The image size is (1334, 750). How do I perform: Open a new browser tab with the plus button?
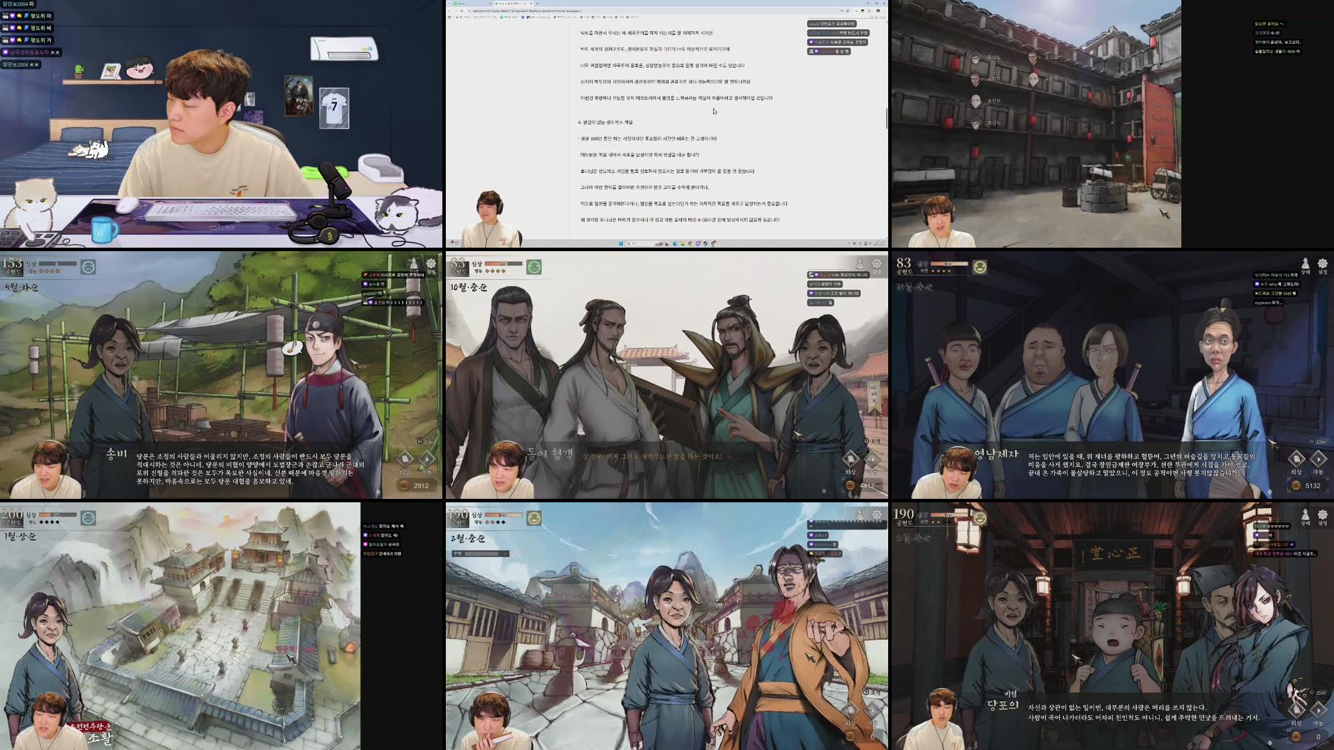pos(537,3)
